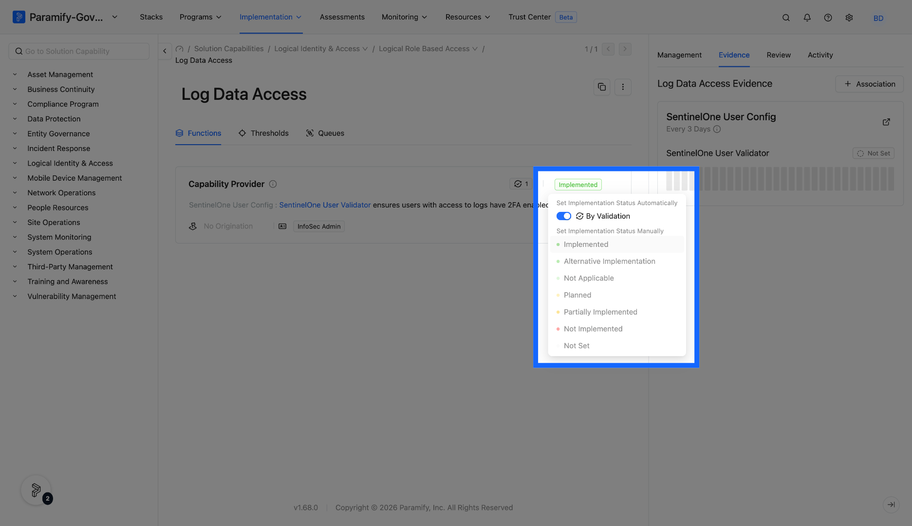Image resolution: width=912 pixels, height=526 pixels.
Task: Click the Association button
Action: (870, 84)
